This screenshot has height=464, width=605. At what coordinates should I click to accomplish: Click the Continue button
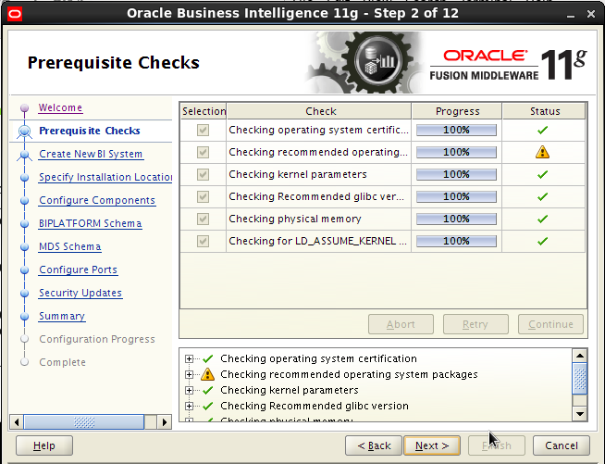click(x=550, y=324)
